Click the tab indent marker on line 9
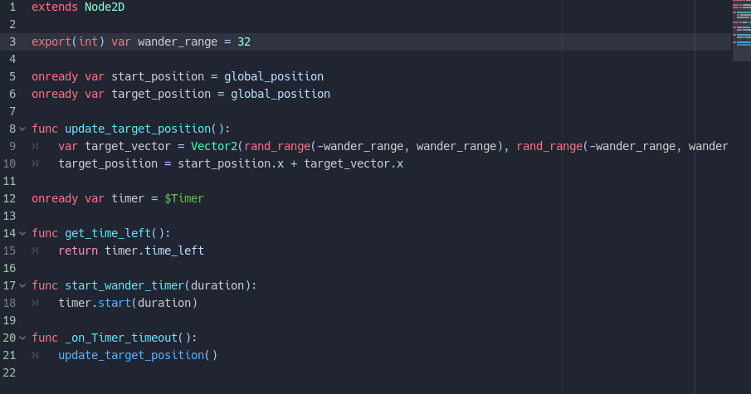 (x=35, y=147)
